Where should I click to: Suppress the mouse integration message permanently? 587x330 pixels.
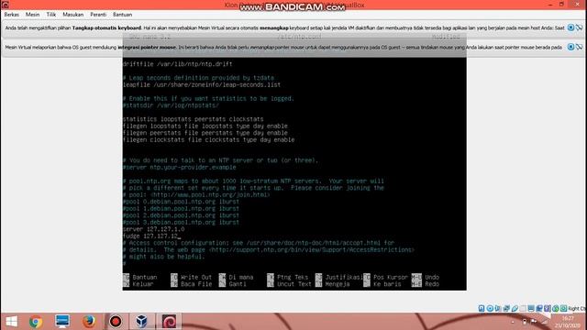tap(579, 47)
